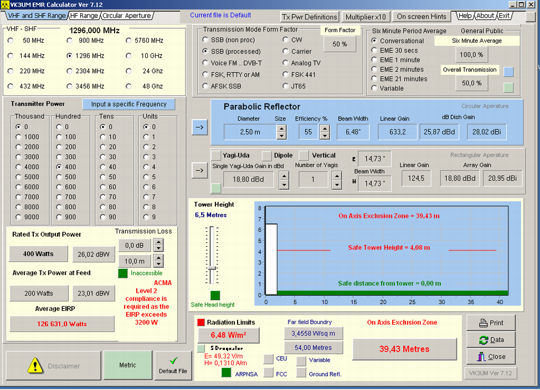This screenshot has width=540, height=390.
Task: Click Input a specific Frequency button
Action: tap(129, 104)
